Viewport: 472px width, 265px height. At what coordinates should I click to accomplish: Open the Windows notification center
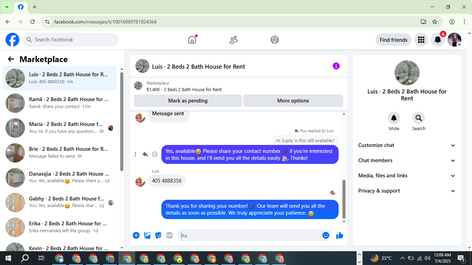(461, 258)
